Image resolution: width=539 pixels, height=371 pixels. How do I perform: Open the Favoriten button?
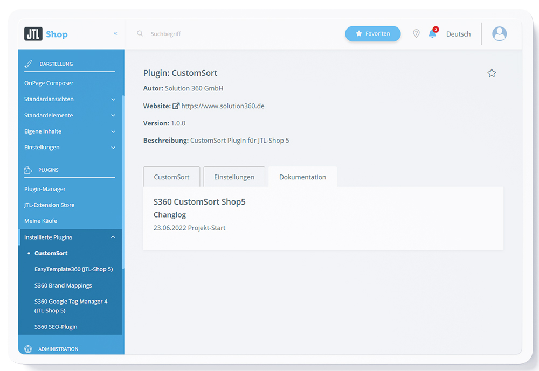372,34
